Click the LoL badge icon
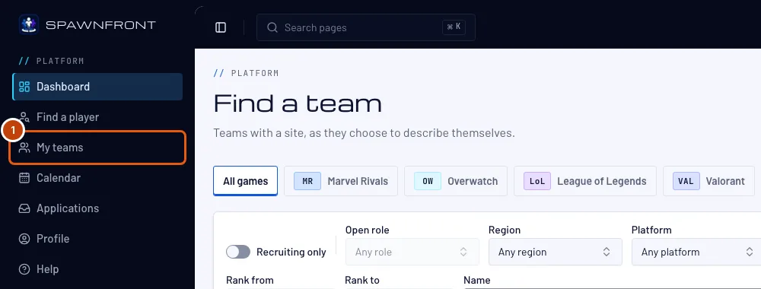The width and height of the screenshot is (761, 289). [537, 181]
